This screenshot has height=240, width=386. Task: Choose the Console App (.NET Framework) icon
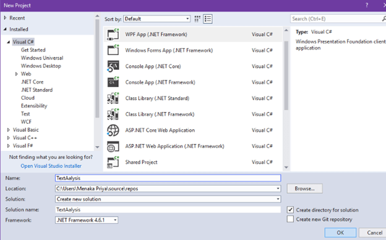coord(113,82)
